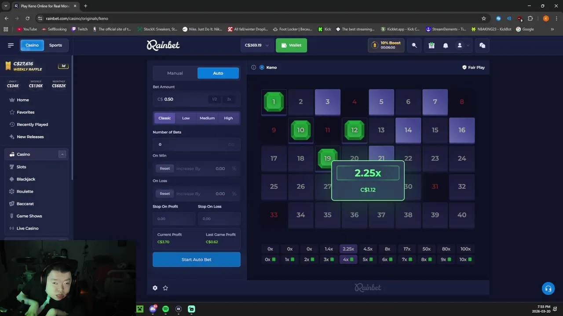Halve the bet with 1/2 button
563x316 pixels.
pyautogui.click(x=215, y=99)
